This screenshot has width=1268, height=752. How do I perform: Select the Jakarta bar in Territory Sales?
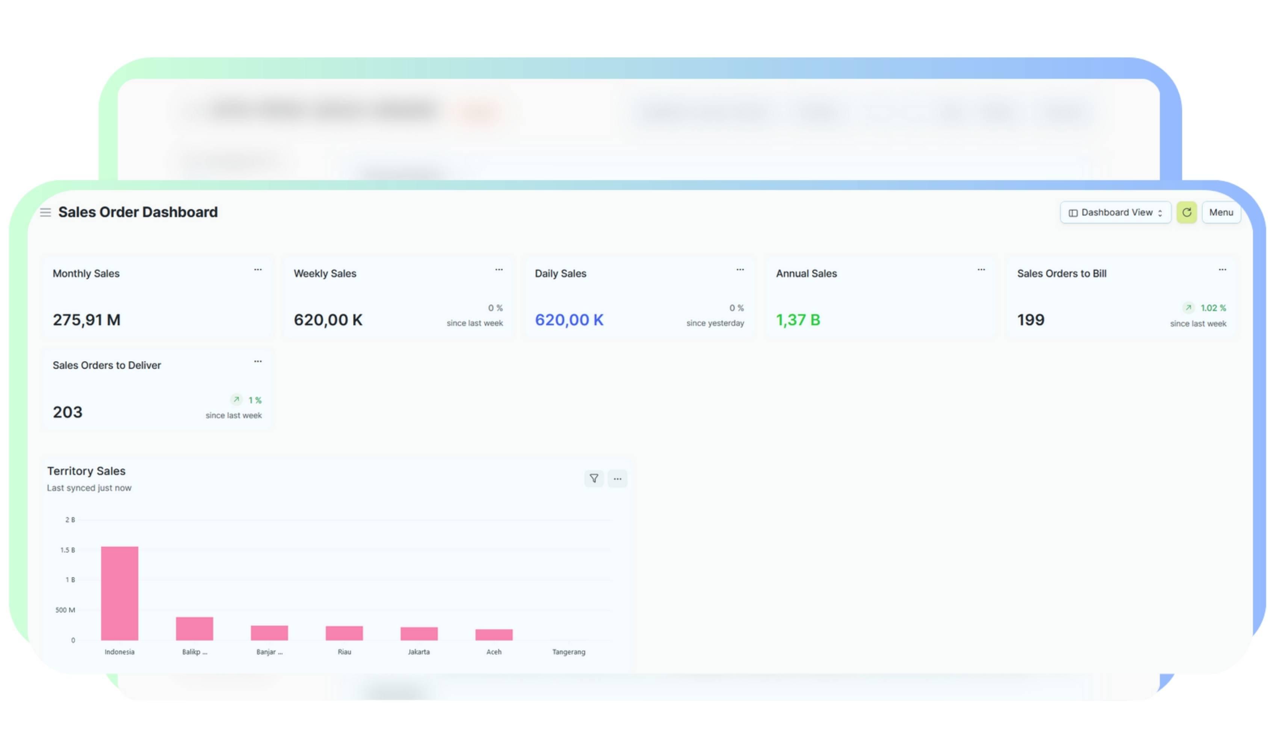click(x=419, y=633)
